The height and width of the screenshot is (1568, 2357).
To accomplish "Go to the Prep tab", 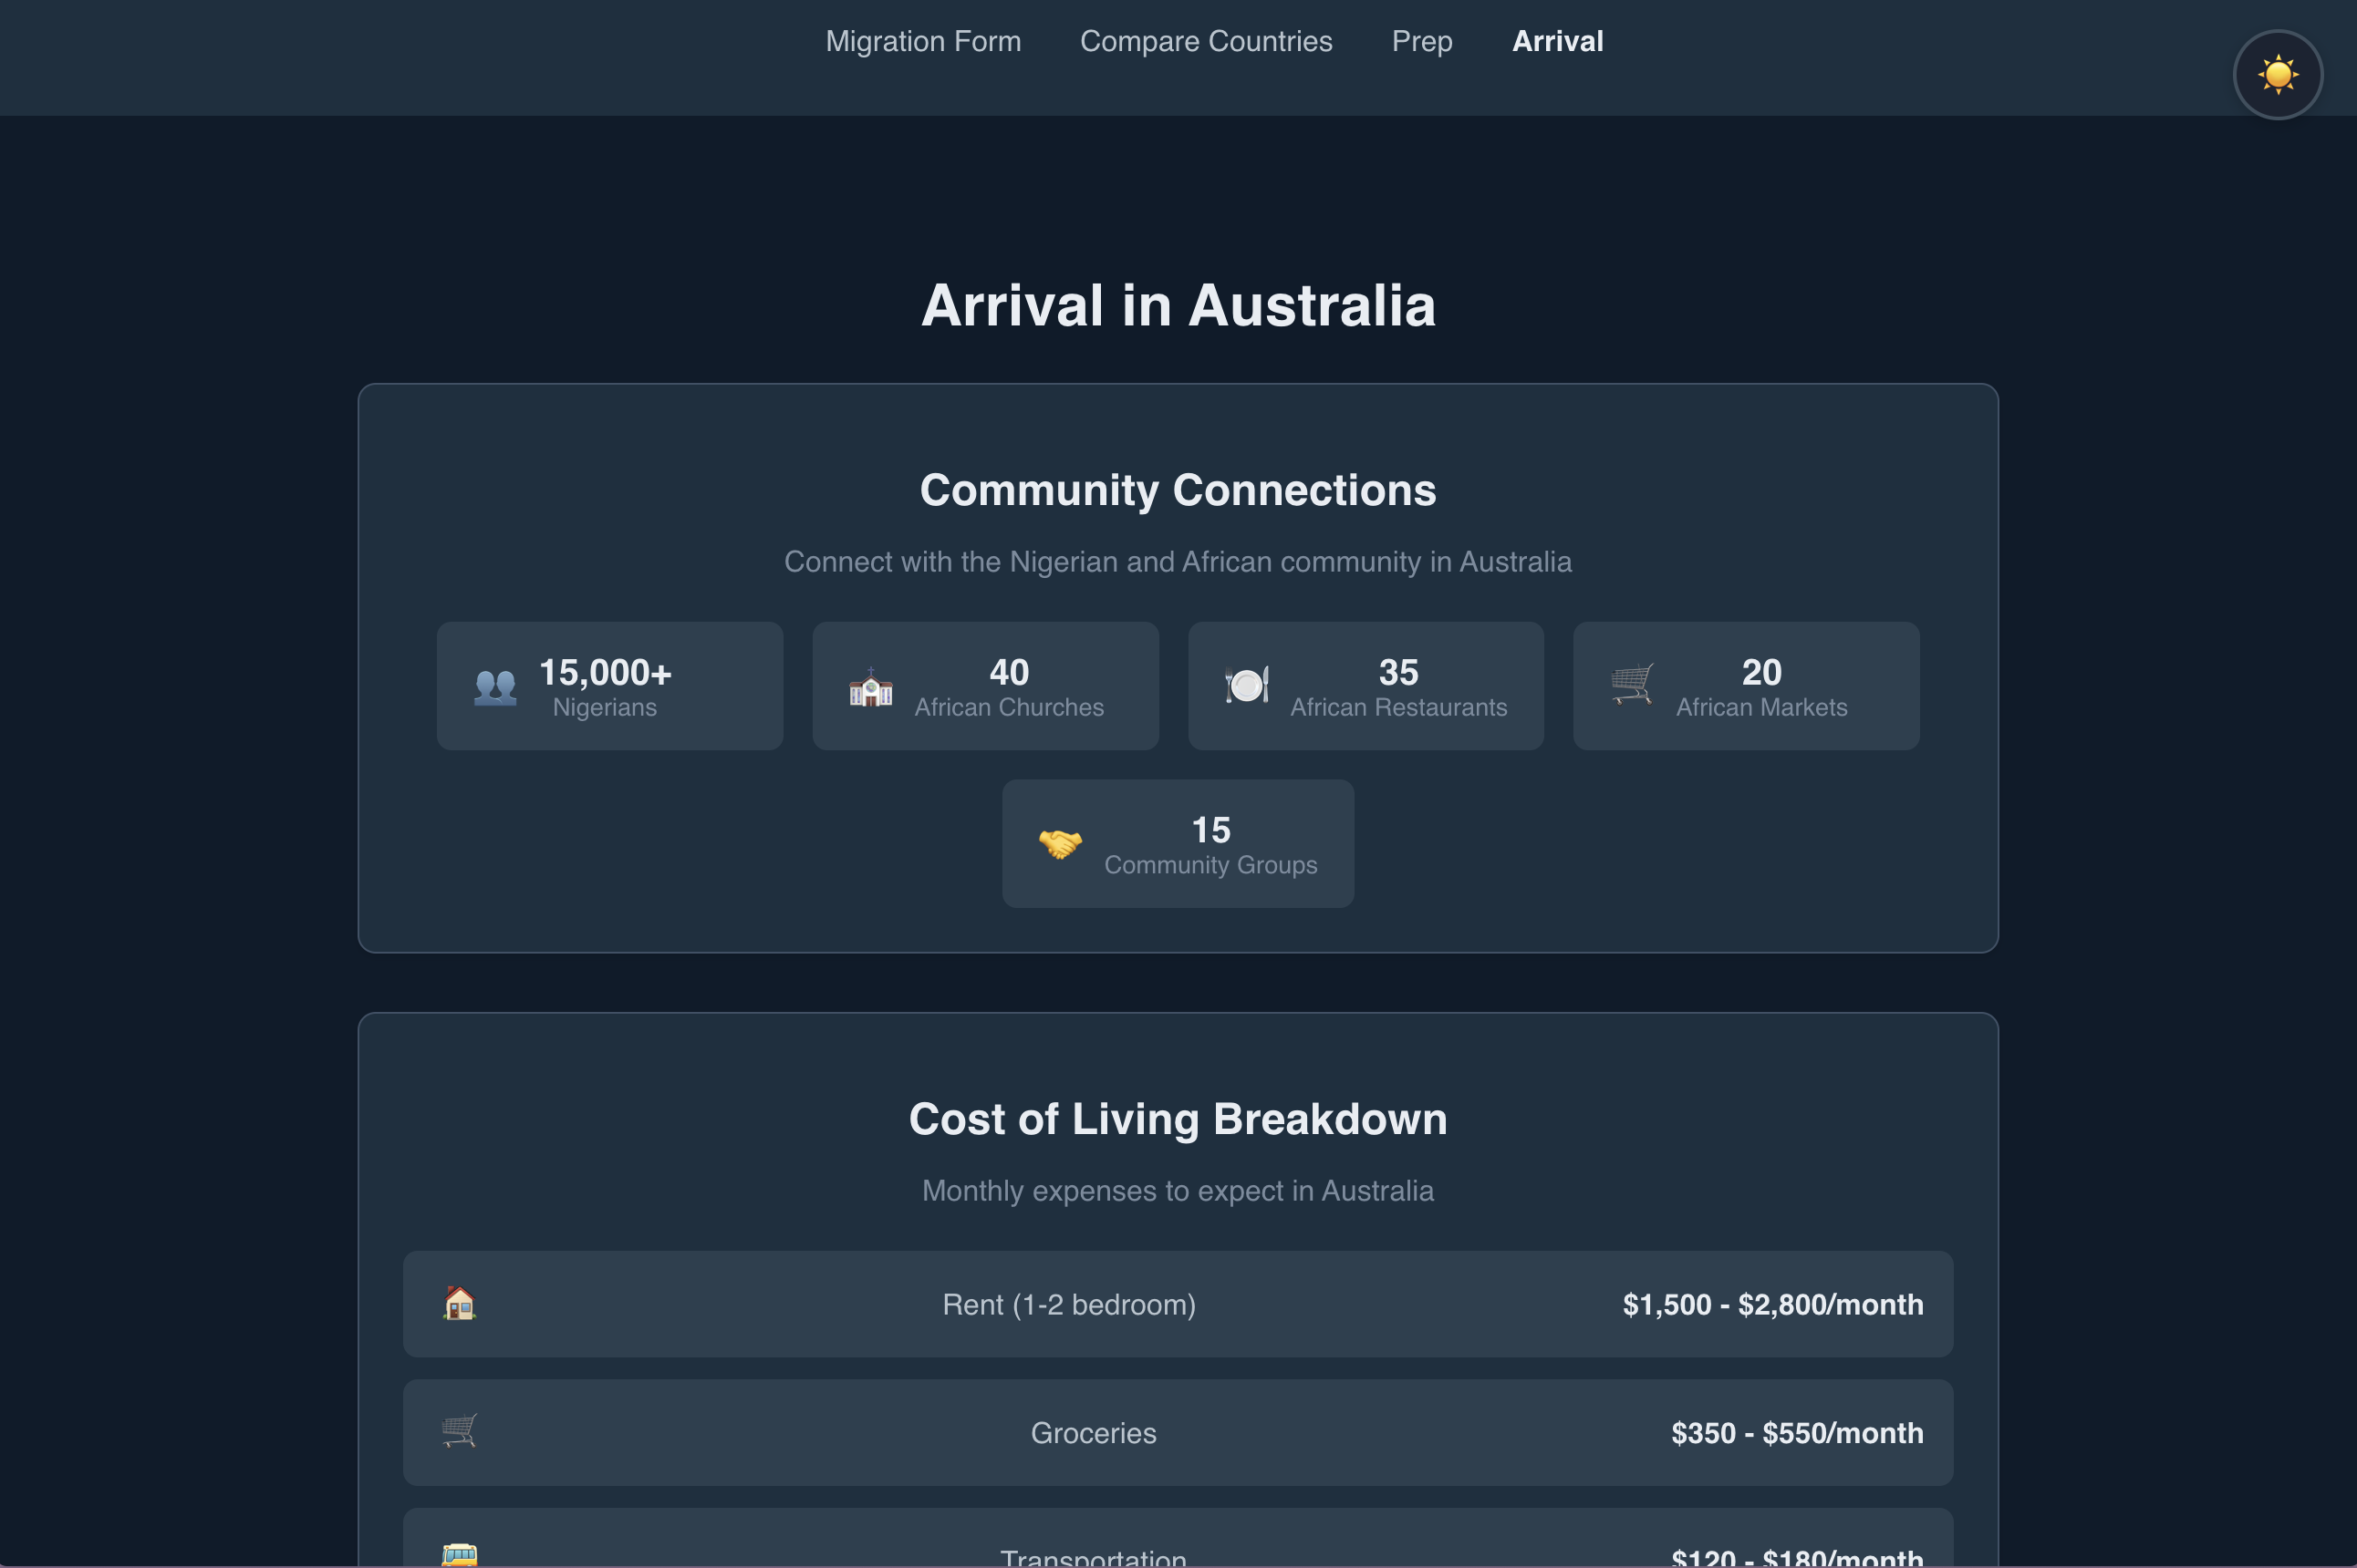I will (1422, 41).
